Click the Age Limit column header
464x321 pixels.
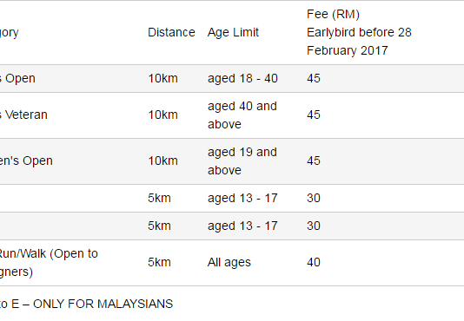[233, 32]
